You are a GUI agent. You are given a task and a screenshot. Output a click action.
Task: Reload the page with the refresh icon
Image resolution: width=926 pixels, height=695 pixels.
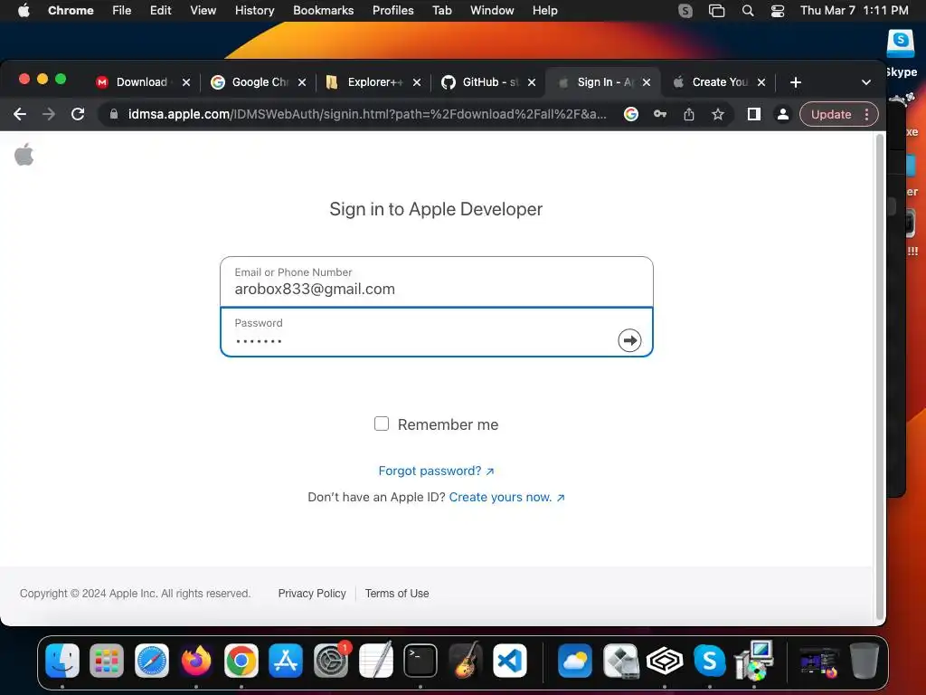tap(78, 114)
